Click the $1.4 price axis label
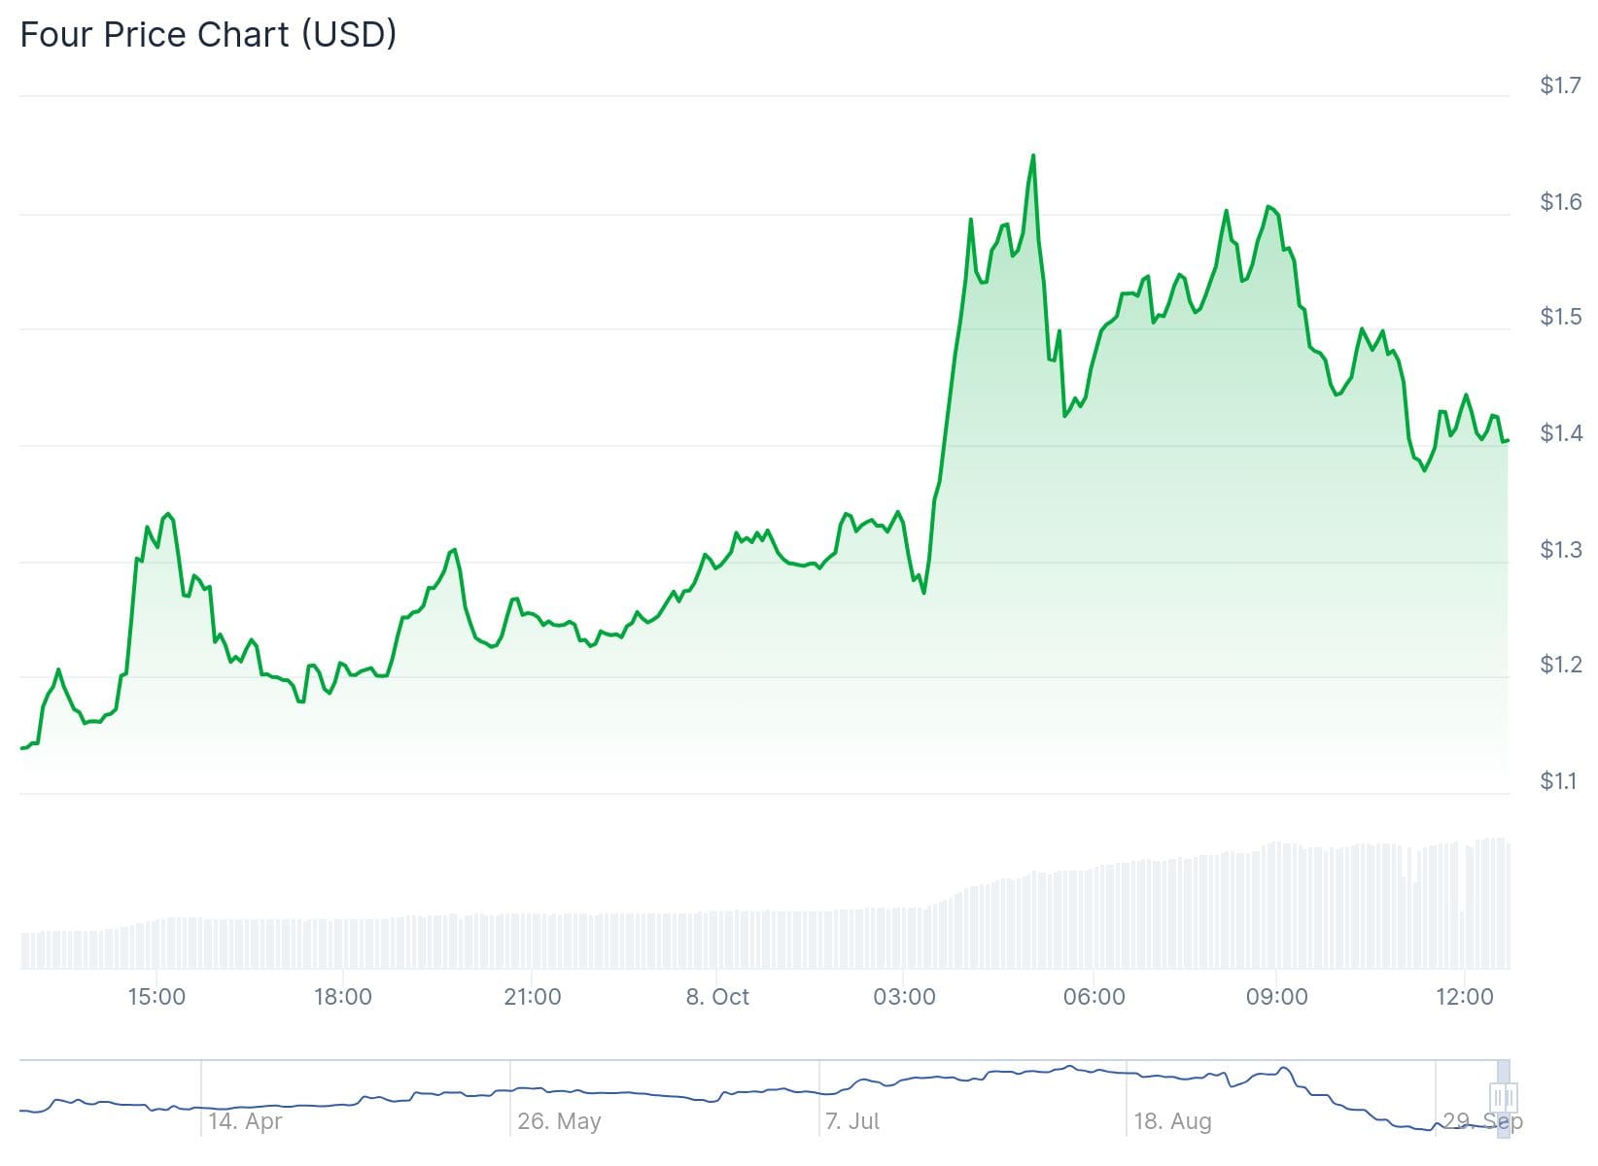1598x1166 pixels. (1560, 433)
